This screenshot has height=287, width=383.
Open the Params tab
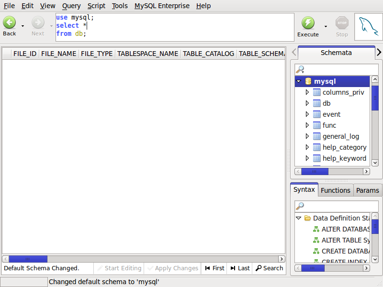[x=367, y=190]
